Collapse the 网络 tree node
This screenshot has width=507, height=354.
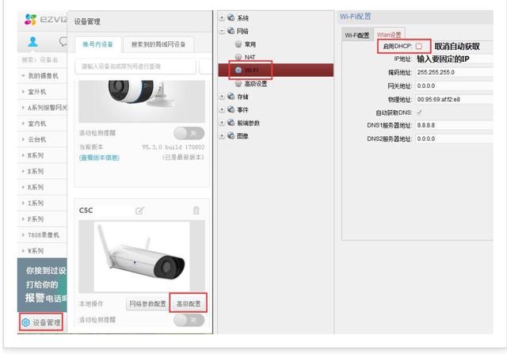[x=222, y=31]
